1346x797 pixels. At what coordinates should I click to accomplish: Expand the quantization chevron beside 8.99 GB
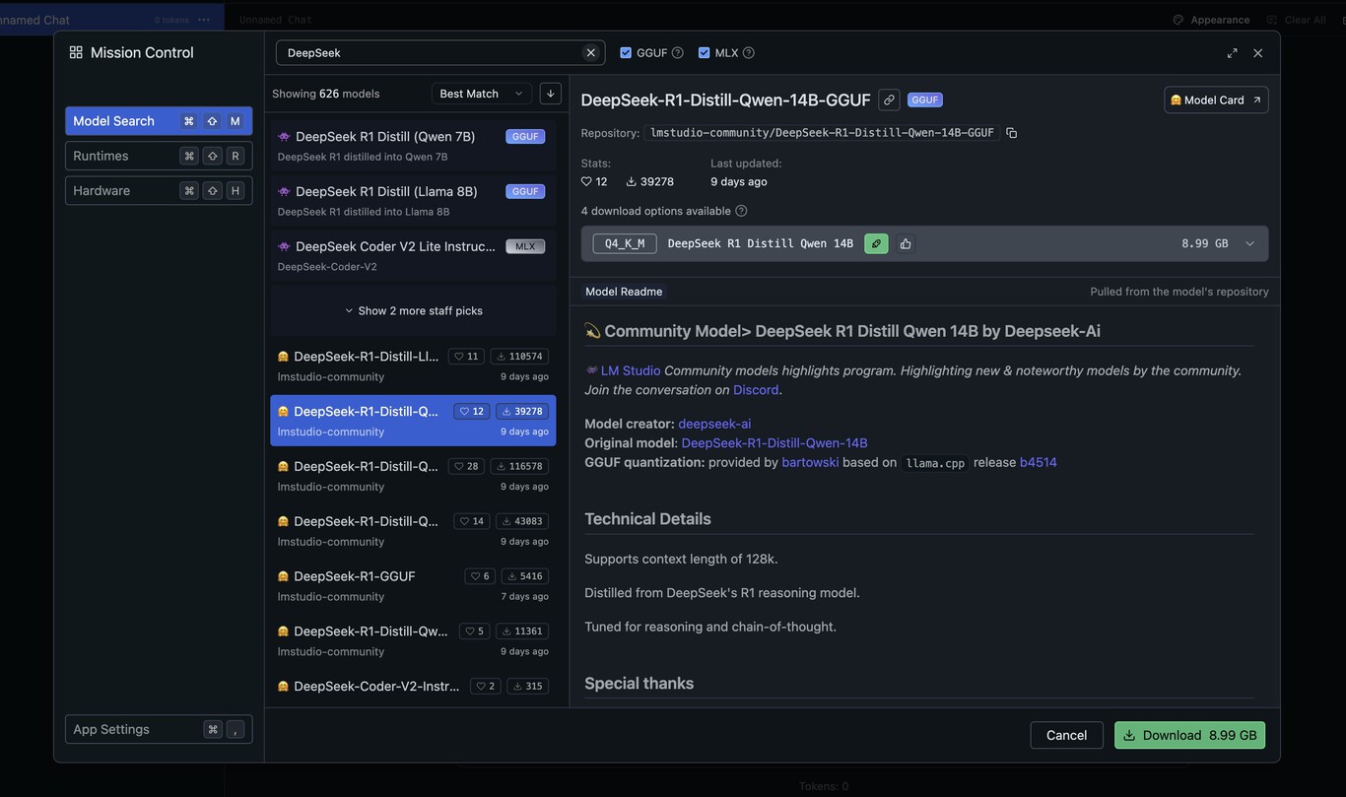tap(1249, 242)
